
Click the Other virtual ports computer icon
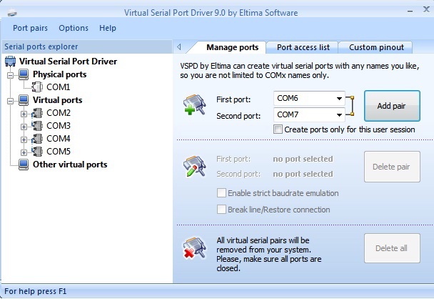(24, 165)
